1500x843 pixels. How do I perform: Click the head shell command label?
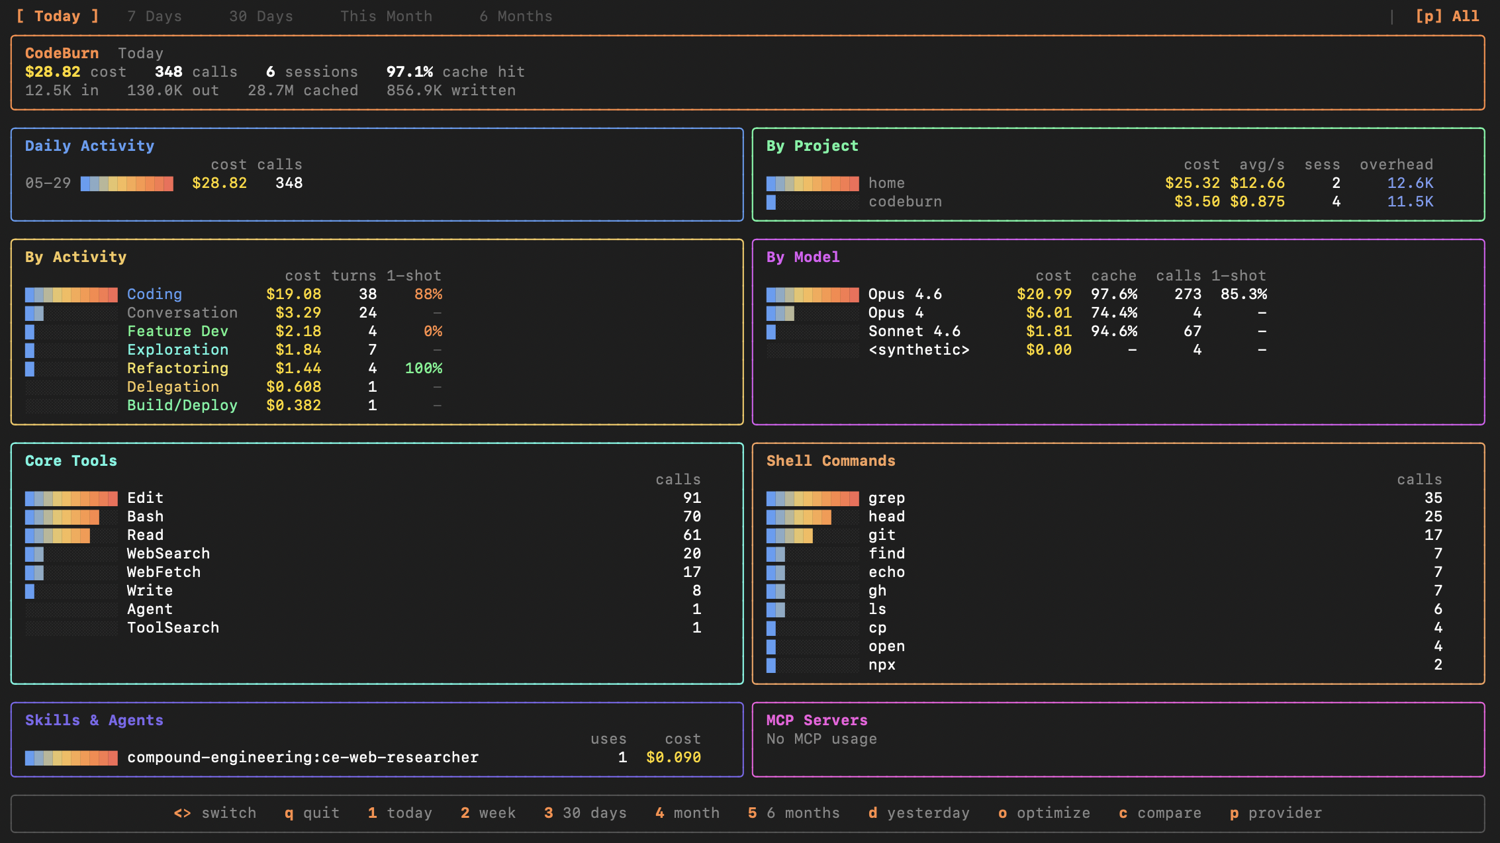pyautogui.click(x=886, y=516)
